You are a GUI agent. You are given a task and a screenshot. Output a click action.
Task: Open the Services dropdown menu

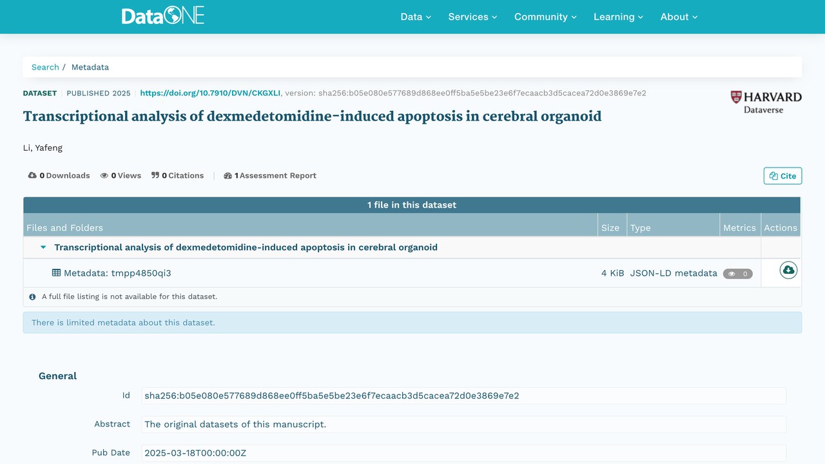[x=472, y=17]
